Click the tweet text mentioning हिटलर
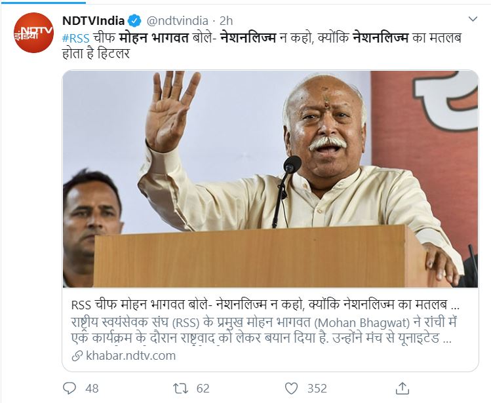The width and height of the screenshot is (491, 403). pos(262,46)
